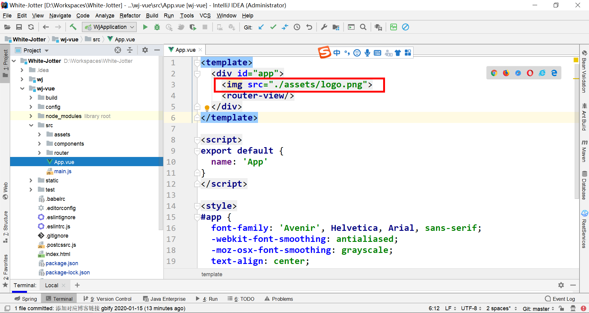Collapse the wj-vue folder
Screen dimensions: 589x313
click(22, 89)
